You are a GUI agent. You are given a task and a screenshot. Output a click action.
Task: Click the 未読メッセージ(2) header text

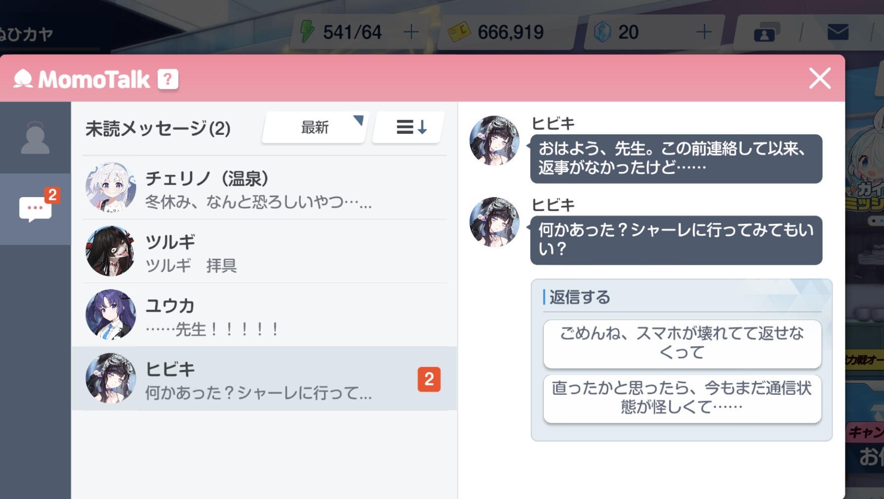pos(158,128)
